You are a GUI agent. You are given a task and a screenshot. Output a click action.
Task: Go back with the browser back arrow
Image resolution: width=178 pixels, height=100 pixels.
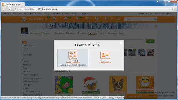pos(4,9)
